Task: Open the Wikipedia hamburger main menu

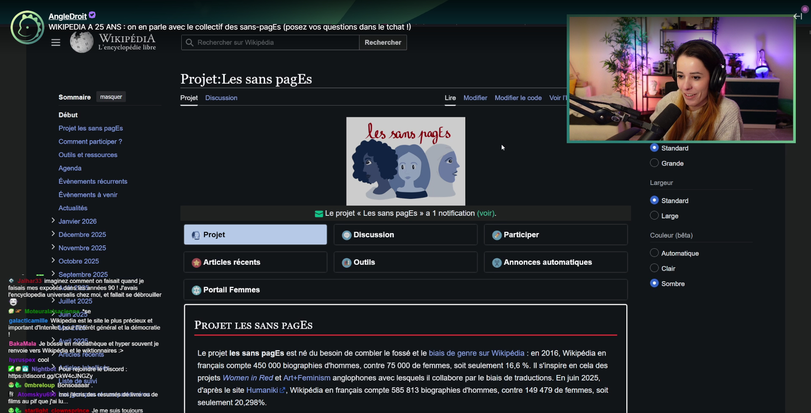Action: coord(56,43)
